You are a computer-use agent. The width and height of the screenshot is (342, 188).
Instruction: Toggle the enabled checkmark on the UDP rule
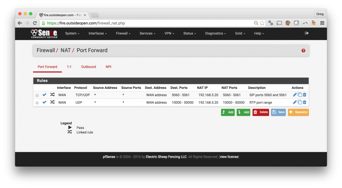click(44, 102)
